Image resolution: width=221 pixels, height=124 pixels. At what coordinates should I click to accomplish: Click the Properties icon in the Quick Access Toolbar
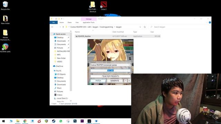point(56,19)
